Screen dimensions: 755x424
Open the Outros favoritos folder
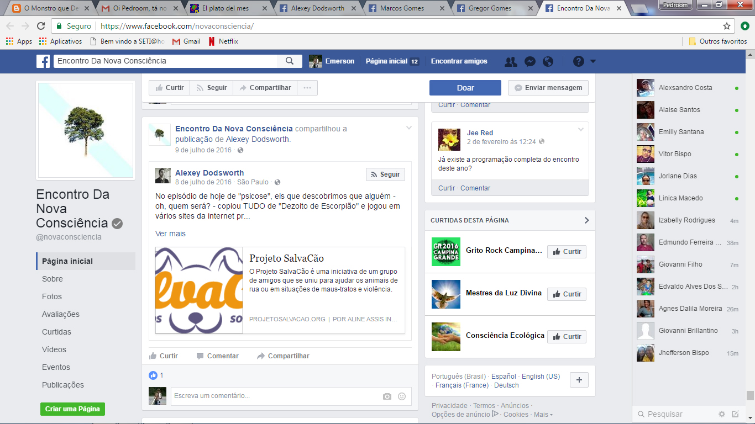pyautogui.click(x=718, y=41)
